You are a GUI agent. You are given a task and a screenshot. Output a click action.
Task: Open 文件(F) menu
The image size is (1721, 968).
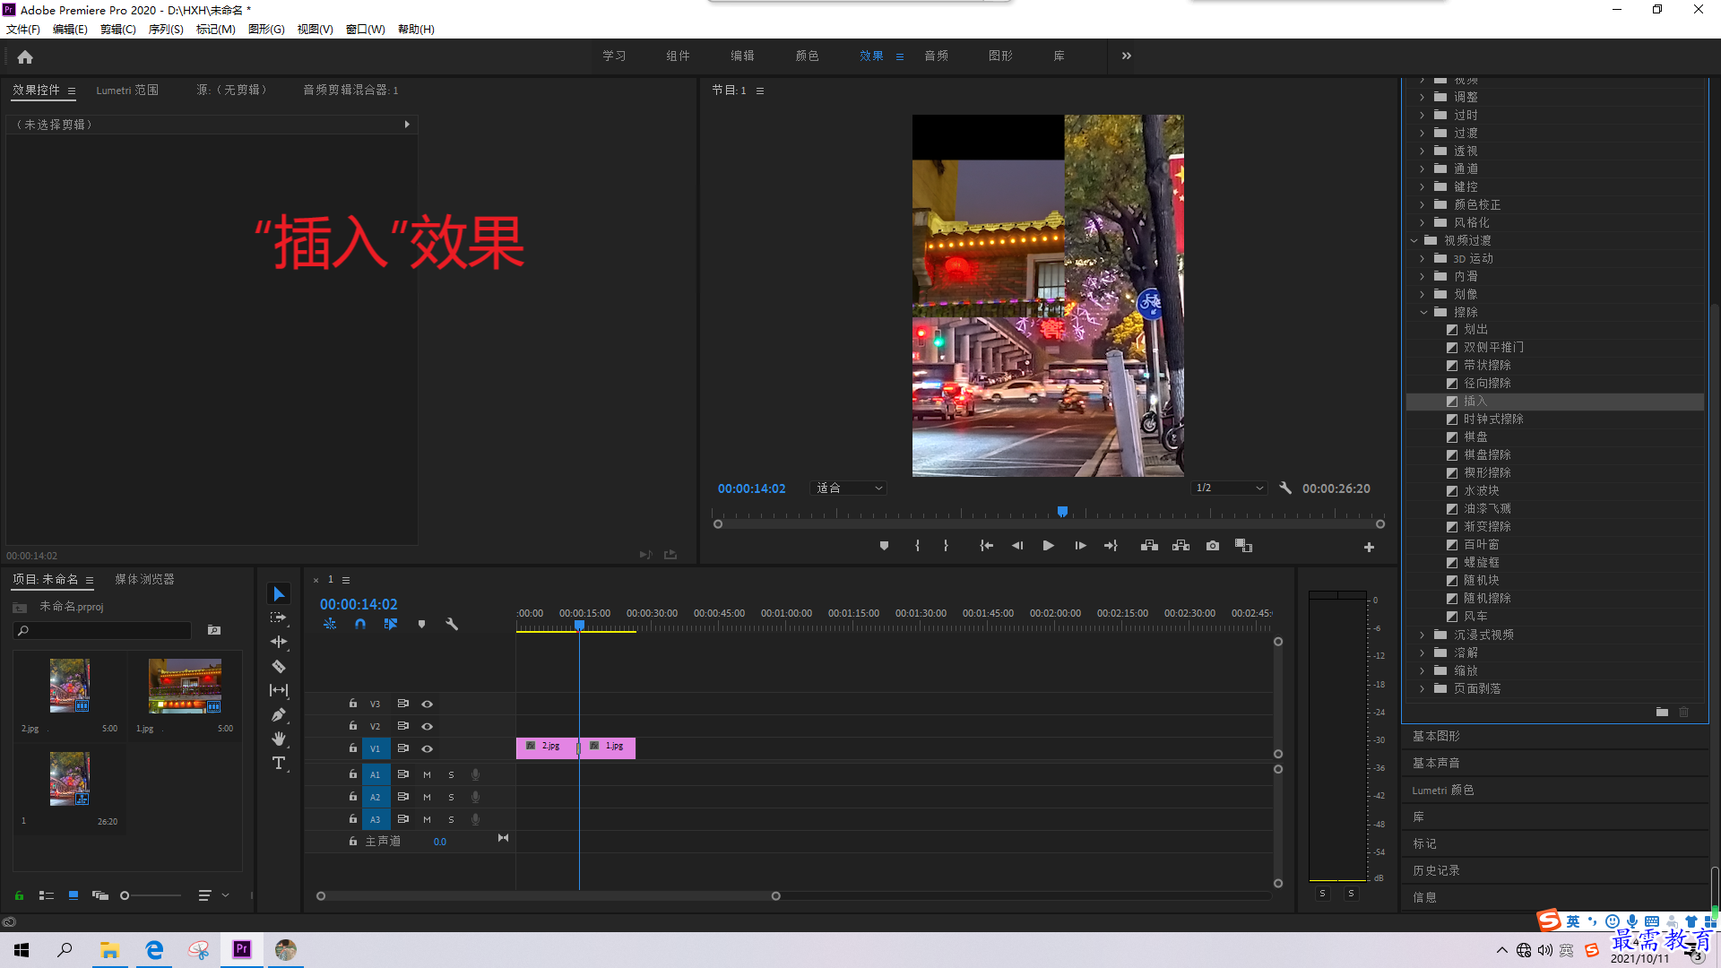23,30
